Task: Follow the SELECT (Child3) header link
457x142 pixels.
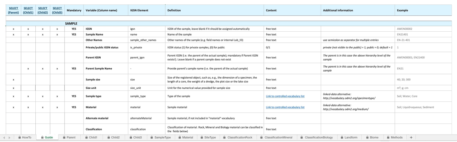Action: pos(57,10)
